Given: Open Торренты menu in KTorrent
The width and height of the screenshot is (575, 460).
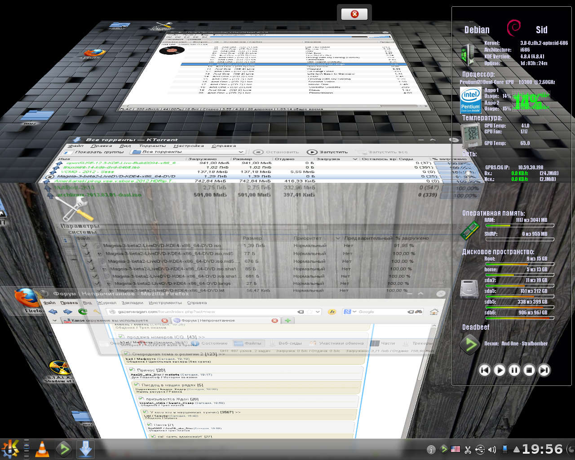Looking at the screenshot, I should coord(152,146).
